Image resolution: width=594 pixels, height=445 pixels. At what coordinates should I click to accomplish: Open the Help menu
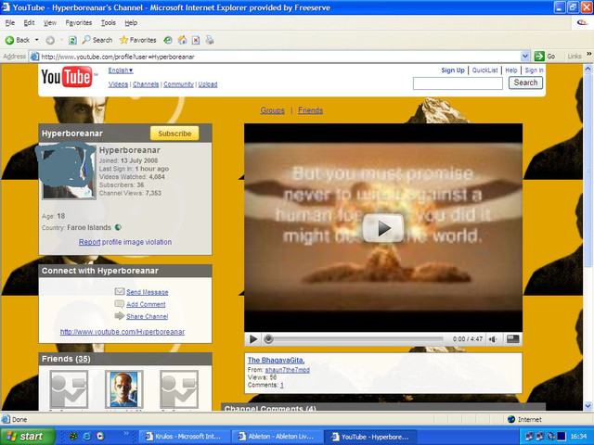point(131,22)
